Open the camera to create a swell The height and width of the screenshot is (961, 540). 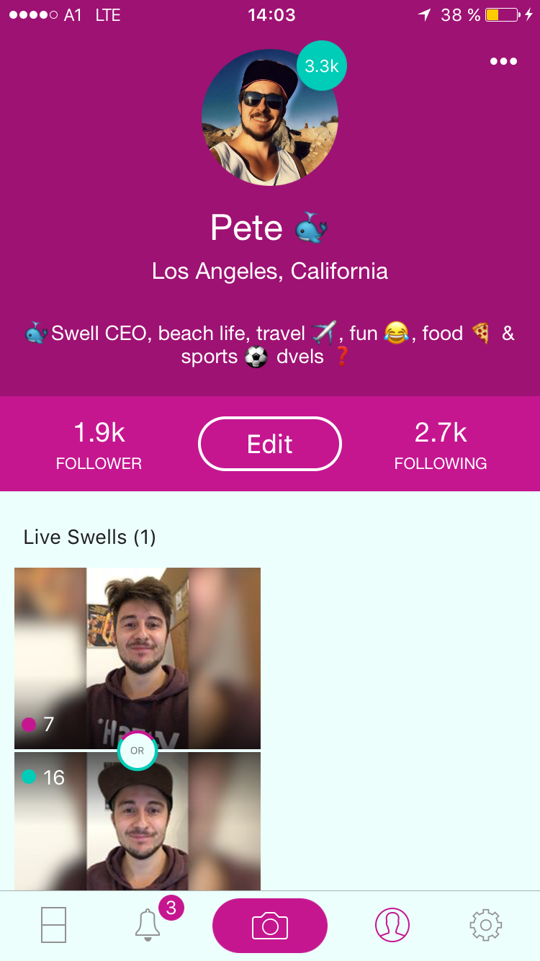click(x=270, y=926)
